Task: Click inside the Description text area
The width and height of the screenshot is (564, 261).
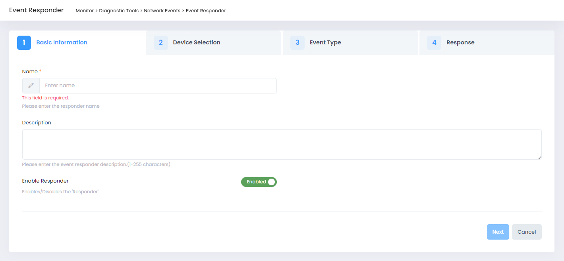Action: click(281, 144)
